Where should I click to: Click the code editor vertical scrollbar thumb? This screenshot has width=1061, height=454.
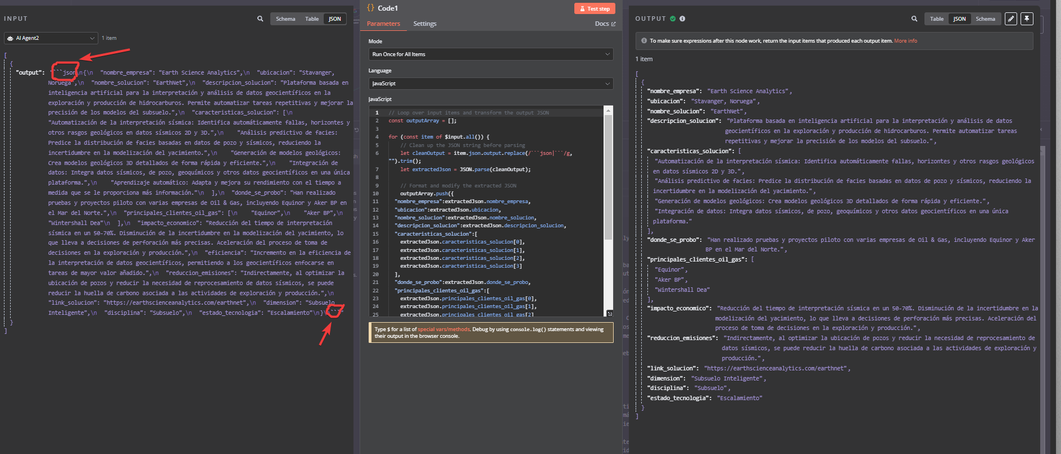click(x=608, y=178)
